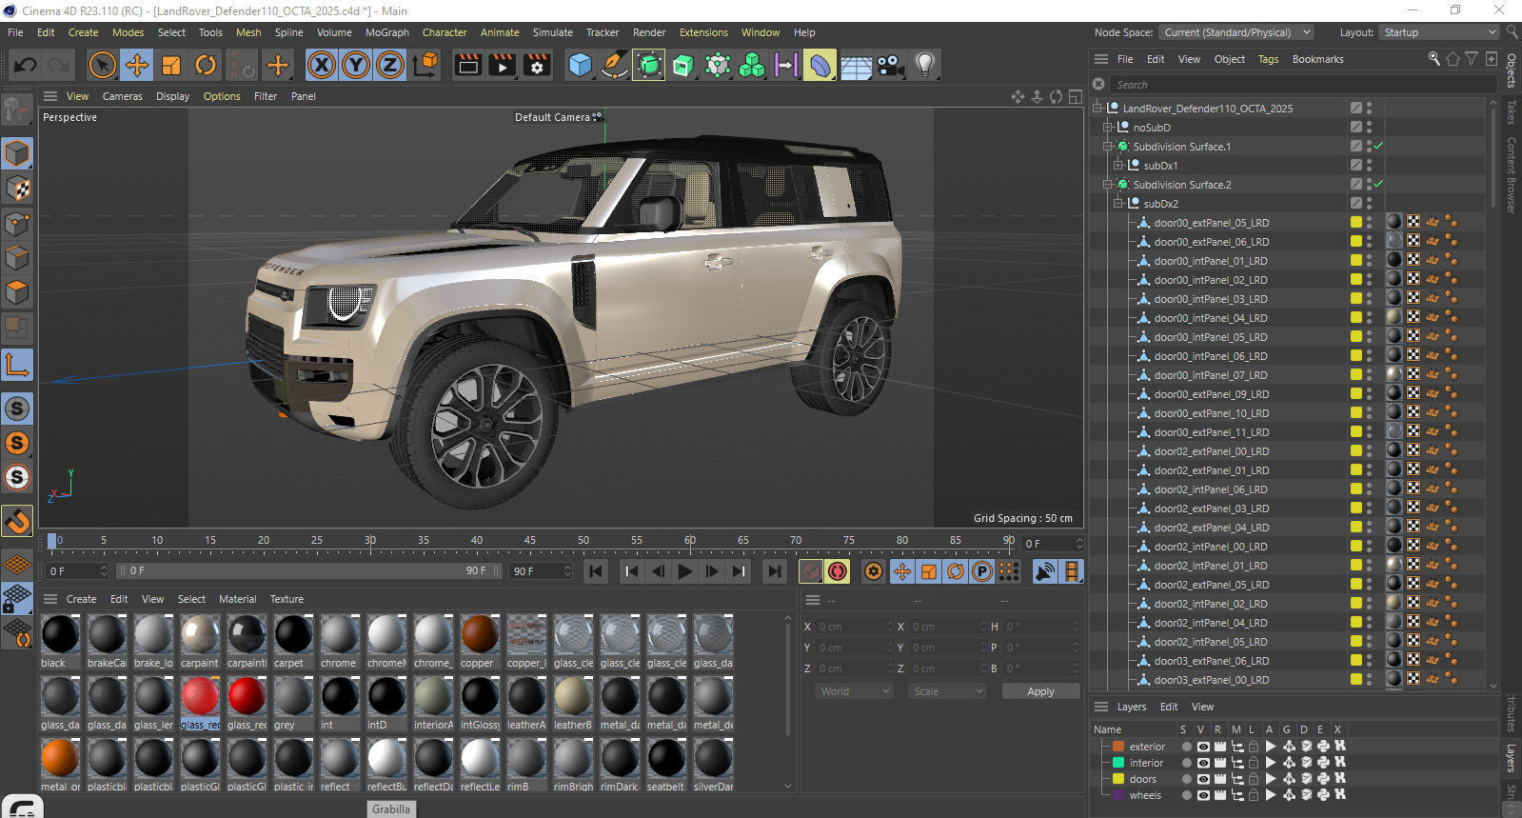
Task: Switch to Polygons mode in the left toolbar
Action: [x=17, y=292]
